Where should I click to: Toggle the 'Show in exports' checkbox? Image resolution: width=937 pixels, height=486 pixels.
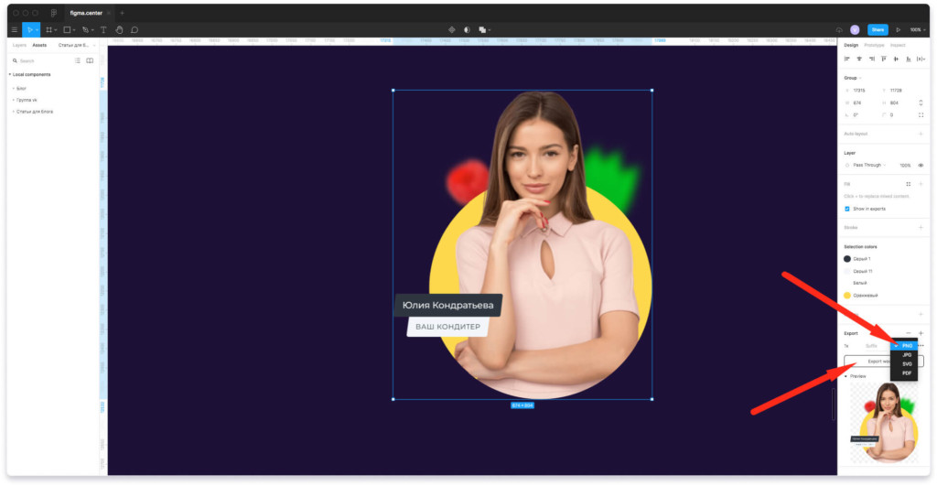tap(847, 209)
